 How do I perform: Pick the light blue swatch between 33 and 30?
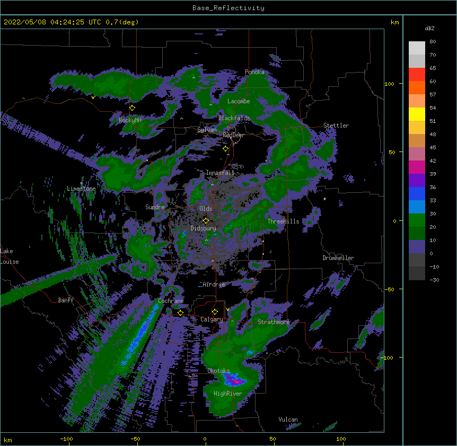point(417,207)
